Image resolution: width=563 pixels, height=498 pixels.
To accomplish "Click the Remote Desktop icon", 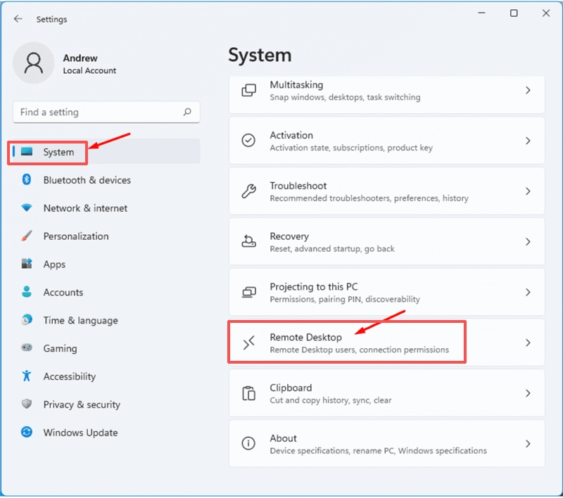I will [x=249, y=343].
